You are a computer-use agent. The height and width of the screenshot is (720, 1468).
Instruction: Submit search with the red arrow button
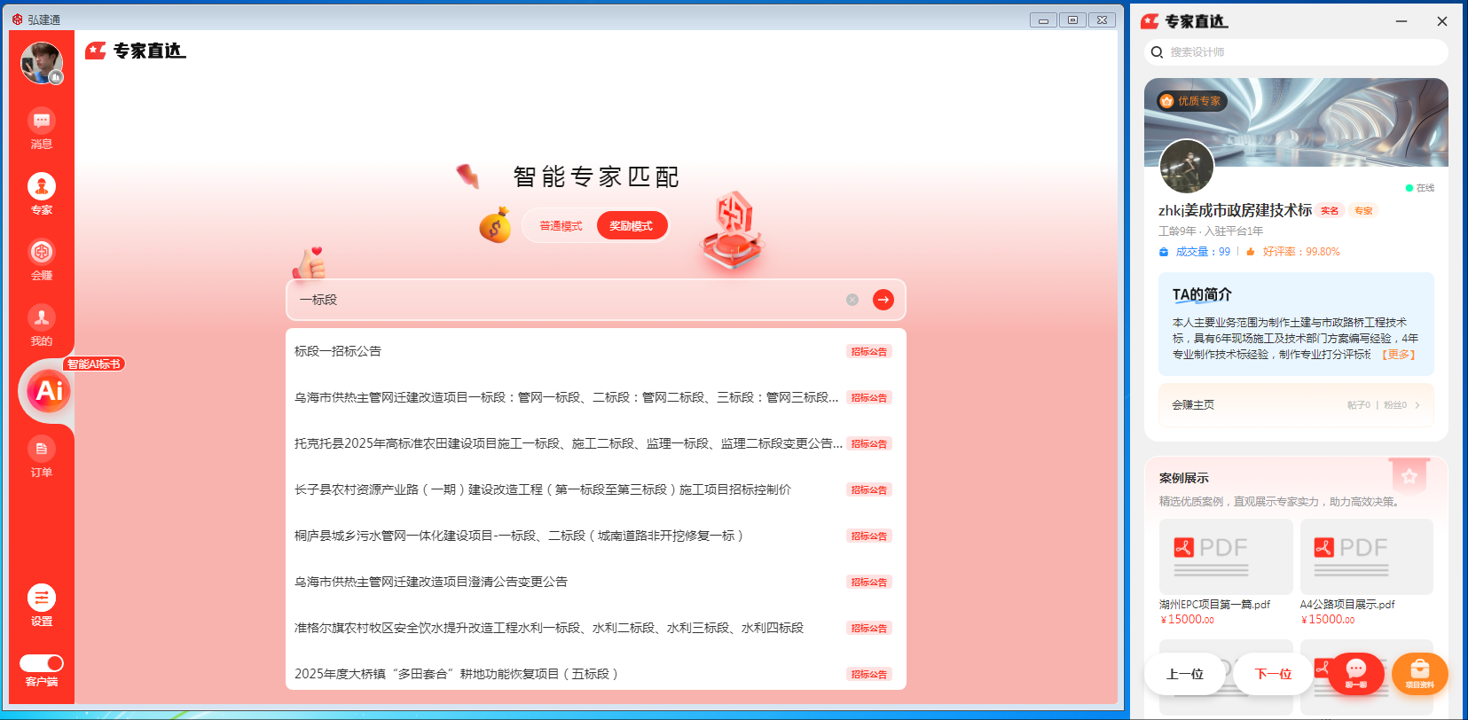point(883,300)
